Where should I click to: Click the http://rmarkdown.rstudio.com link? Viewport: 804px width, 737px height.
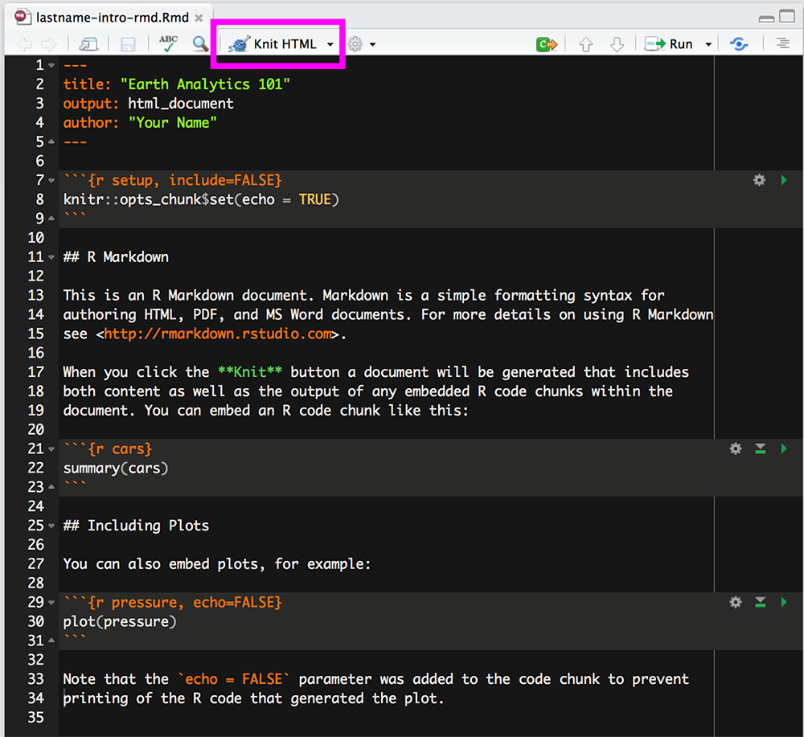pos(218,334)
